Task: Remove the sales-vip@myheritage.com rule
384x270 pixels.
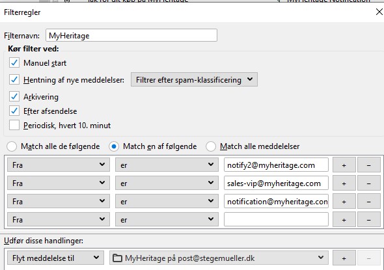Action: click(368, 183)
